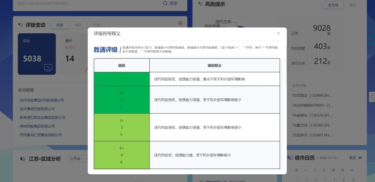
Task: Close the 评级符号释义 dialog
Action: (x=278, y=34)
